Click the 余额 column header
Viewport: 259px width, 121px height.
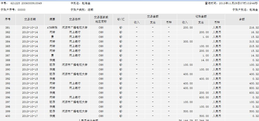(x=242, y=19)
